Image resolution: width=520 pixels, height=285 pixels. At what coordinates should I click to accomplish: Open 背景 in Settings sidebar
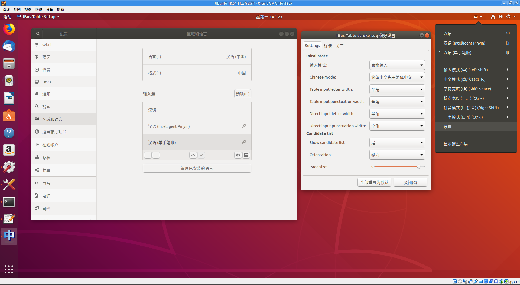pos(64,70)
